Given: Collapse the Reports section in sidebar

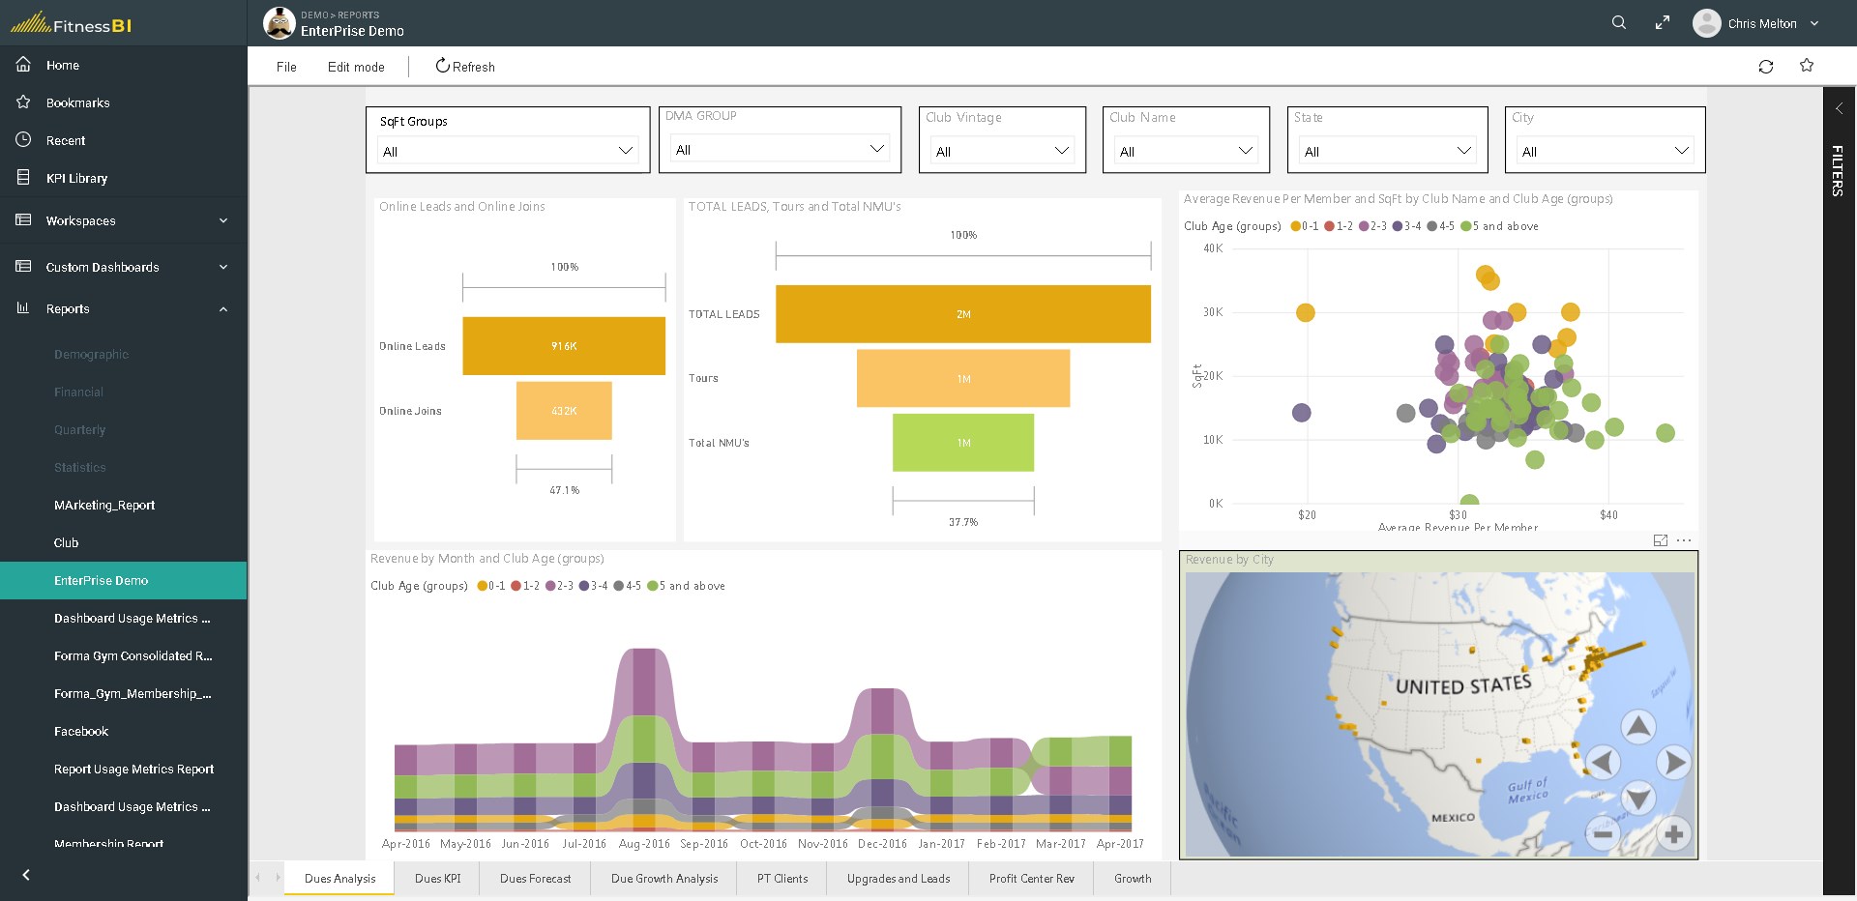Looking at the screenshot, I should pyautogui.click(x=223, y=309).
